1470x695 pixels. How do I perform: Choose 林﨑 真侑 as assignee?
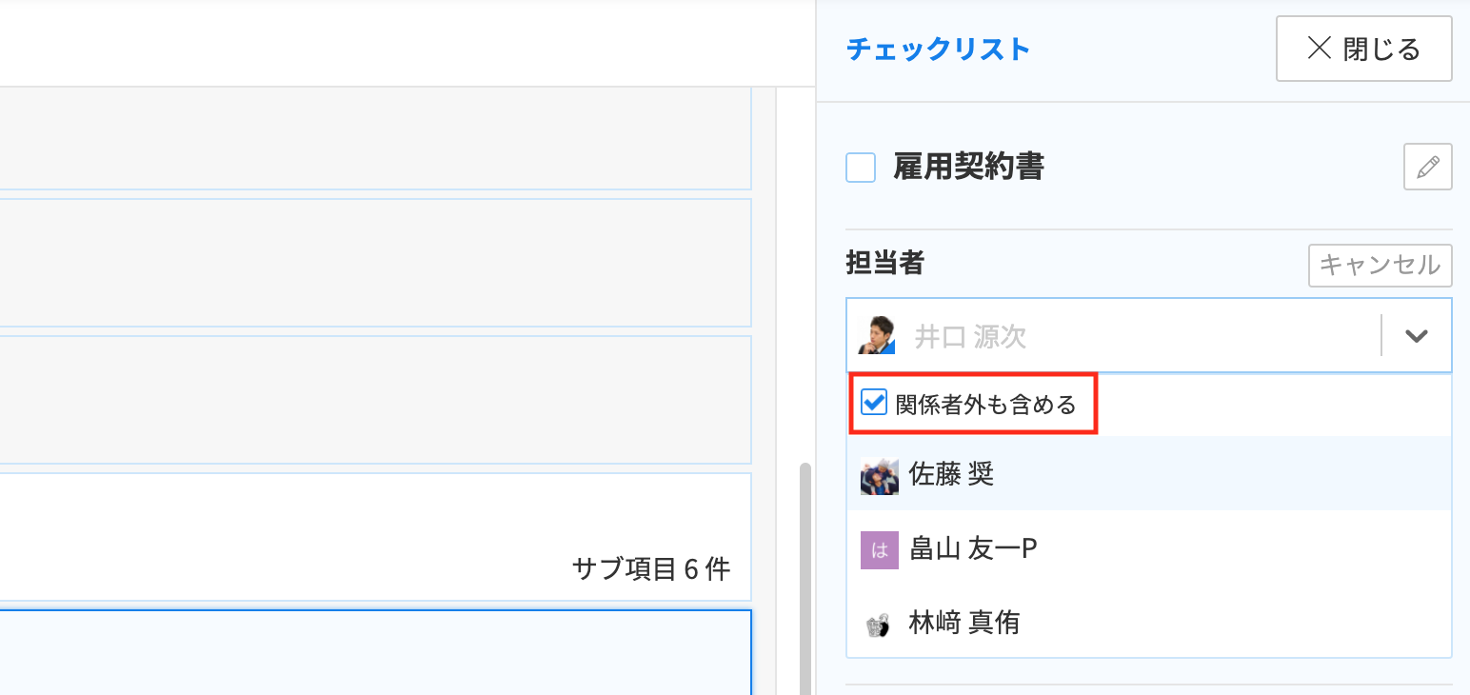click(x=1149, y=624)
